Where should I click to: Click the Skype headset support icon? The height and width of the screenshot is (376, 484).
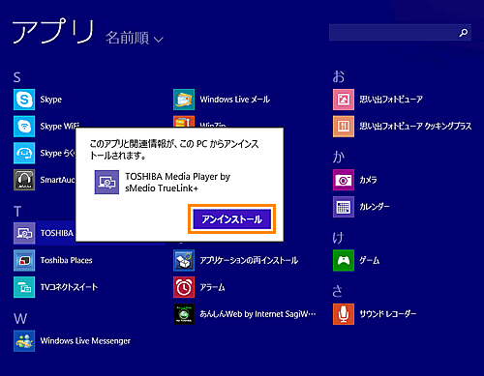tap(24, 153)
